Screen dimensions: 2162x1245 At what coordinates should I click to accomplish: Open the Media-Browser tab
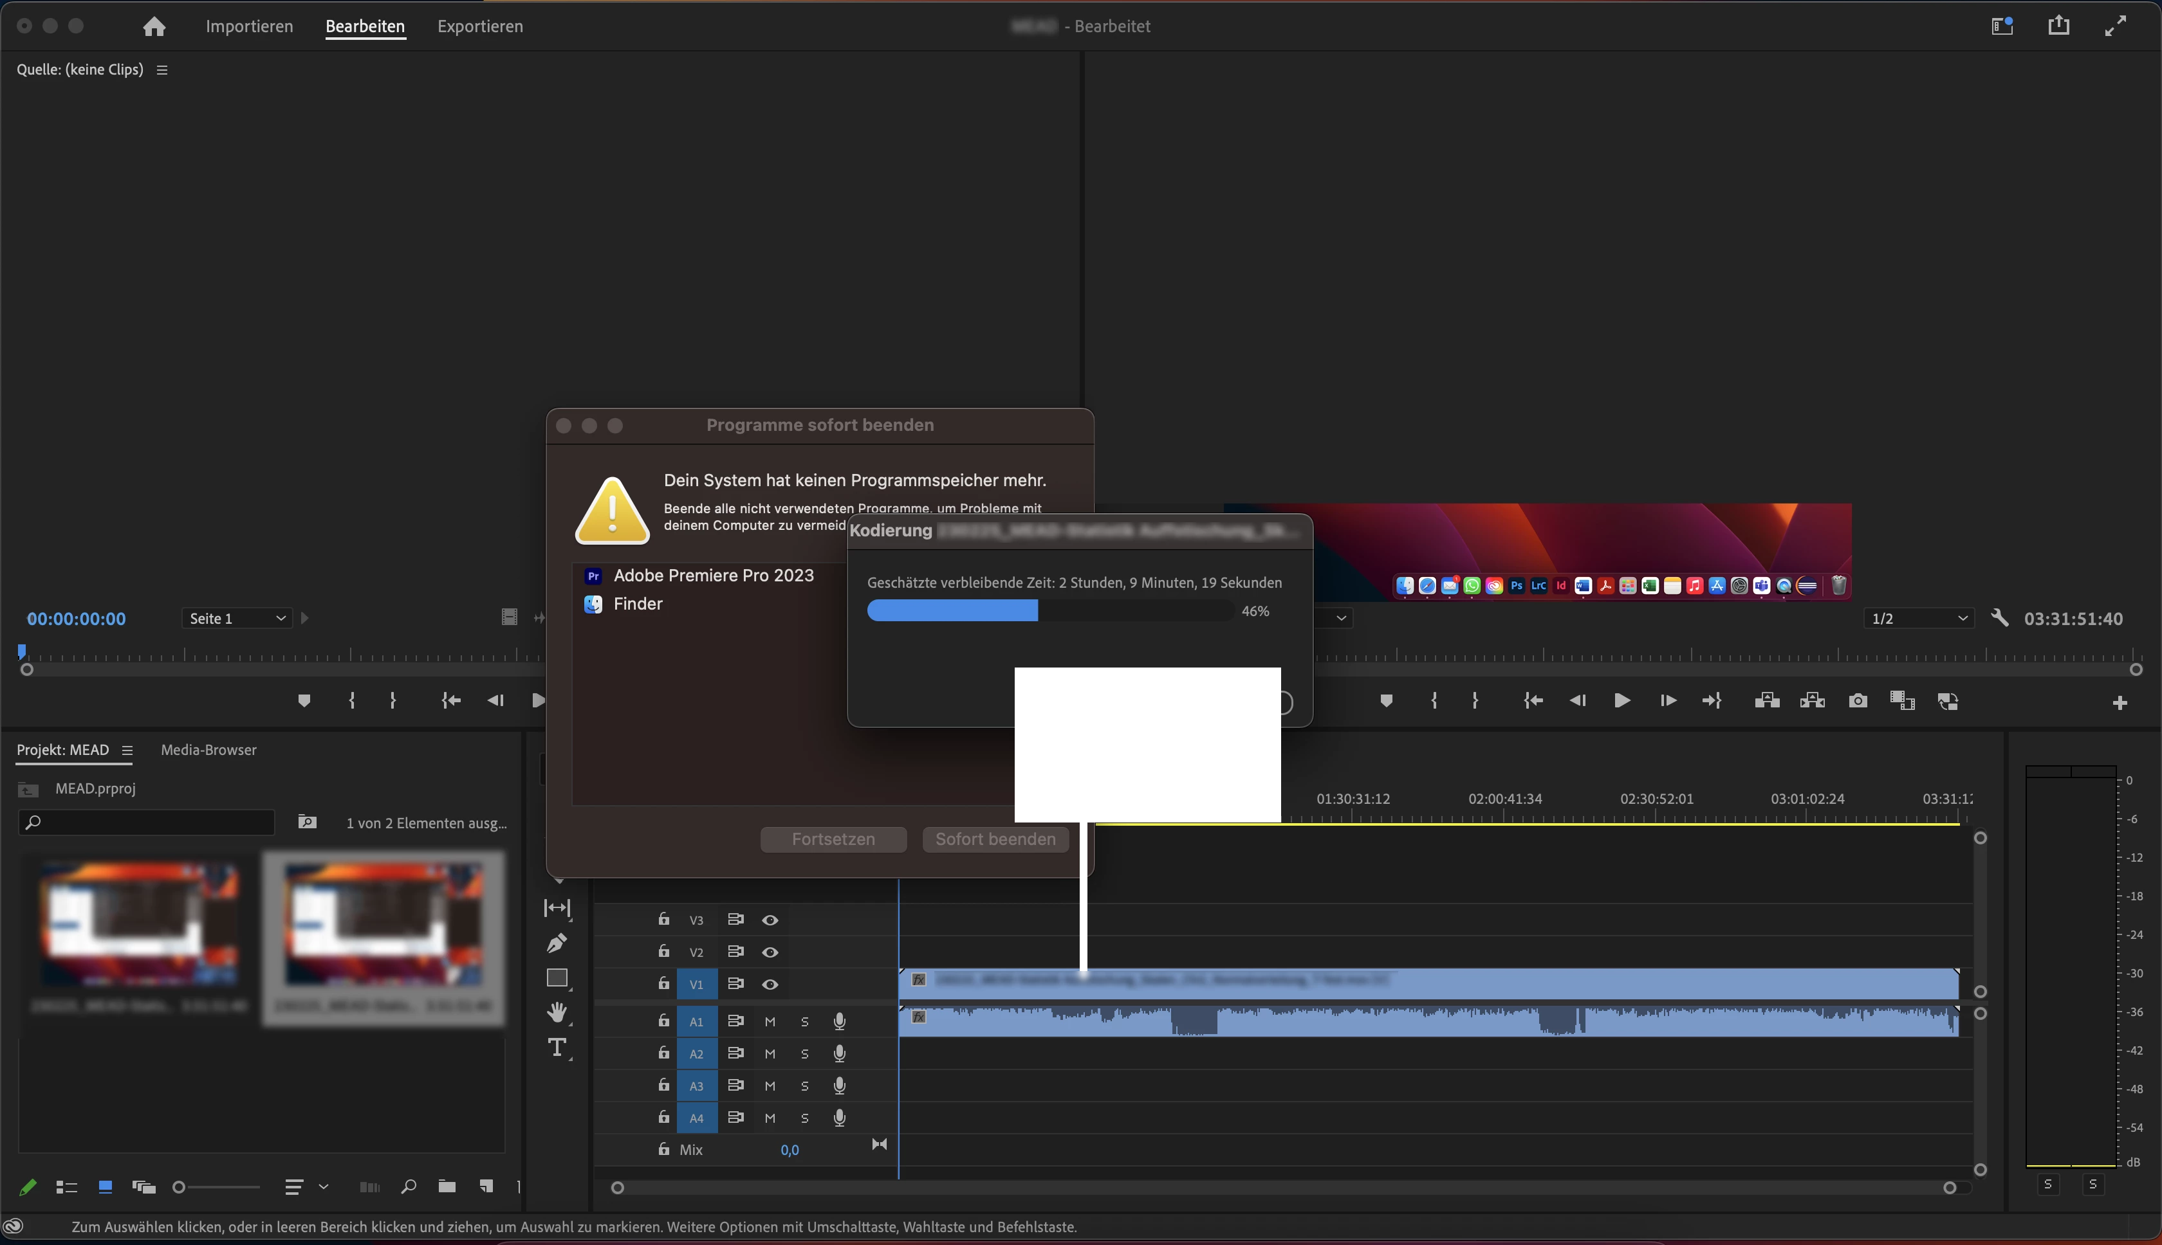coord(208,750)
